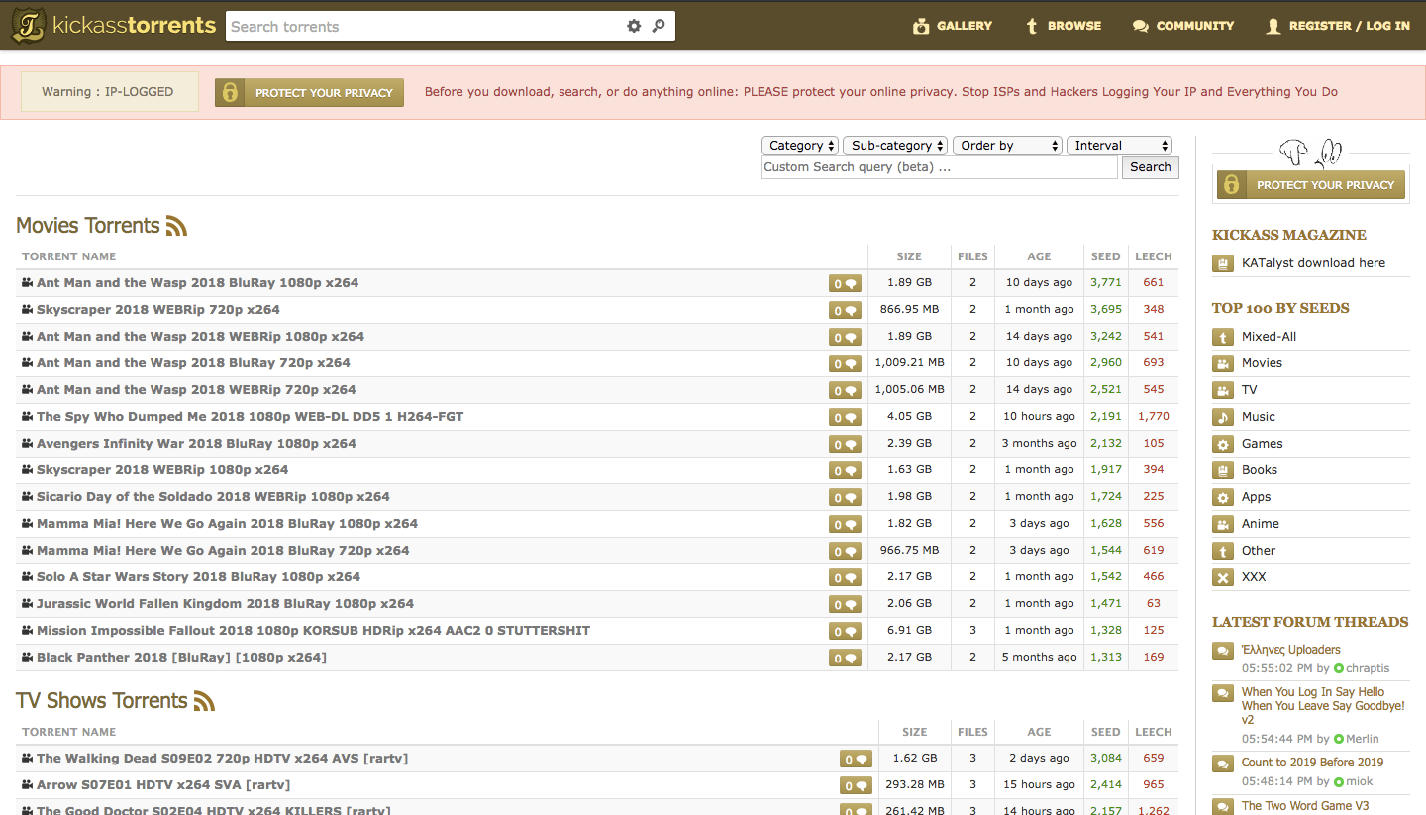Click seed count 3,771 cell

(x=1106, y=283)
